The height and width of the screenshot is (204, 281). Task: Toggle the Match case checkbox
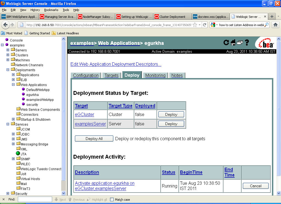coord(112,200)
